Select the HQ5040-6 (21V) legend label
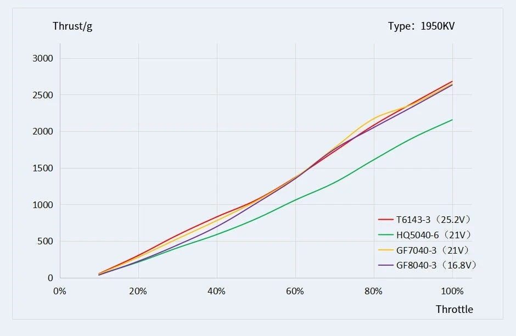 [x=434, y=235]
